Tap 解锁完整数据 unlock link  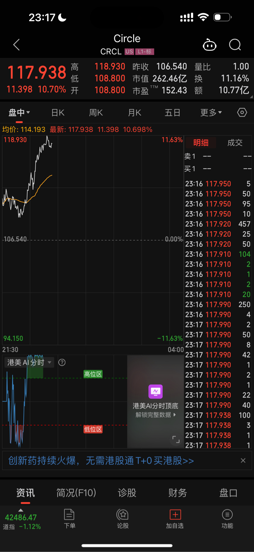pyautogui.click(x=155, y=415)
